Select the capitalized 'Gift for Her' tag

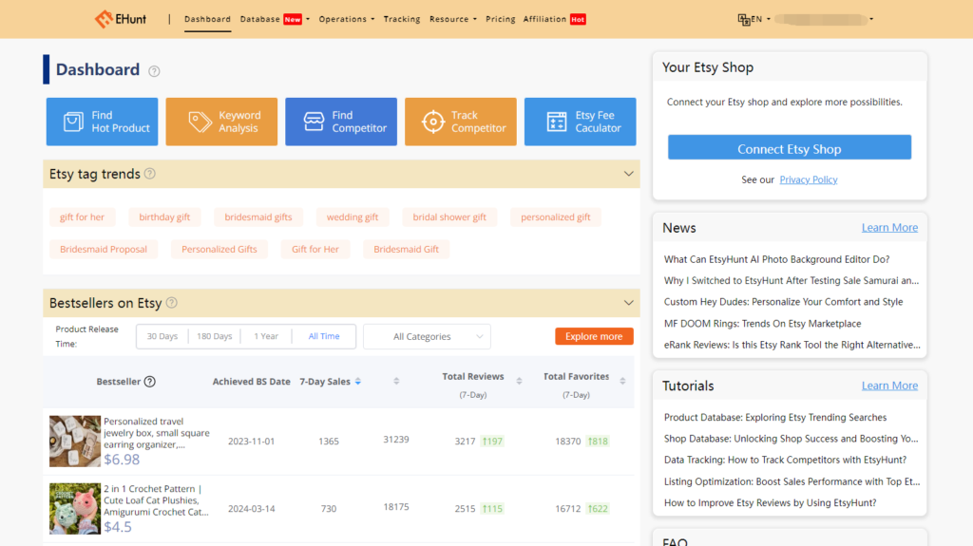point(315,250)
